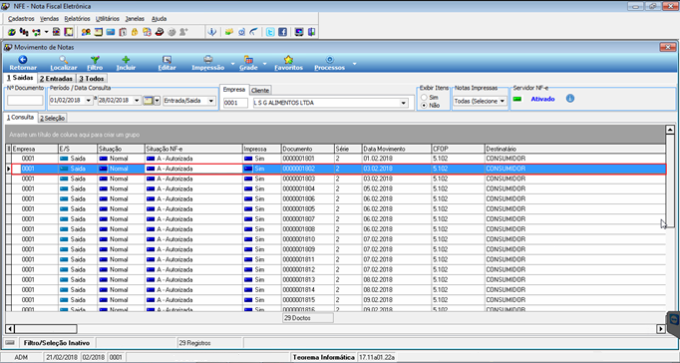Click the yellow notebook toolbar icon
This screenshot has width=680, height=363.
point(69,32)
